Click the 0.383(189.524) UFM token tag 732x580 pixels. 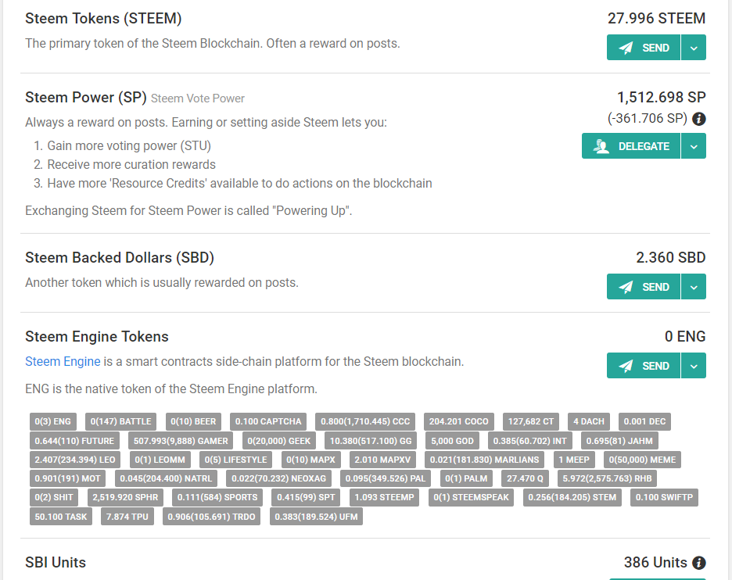316,517
